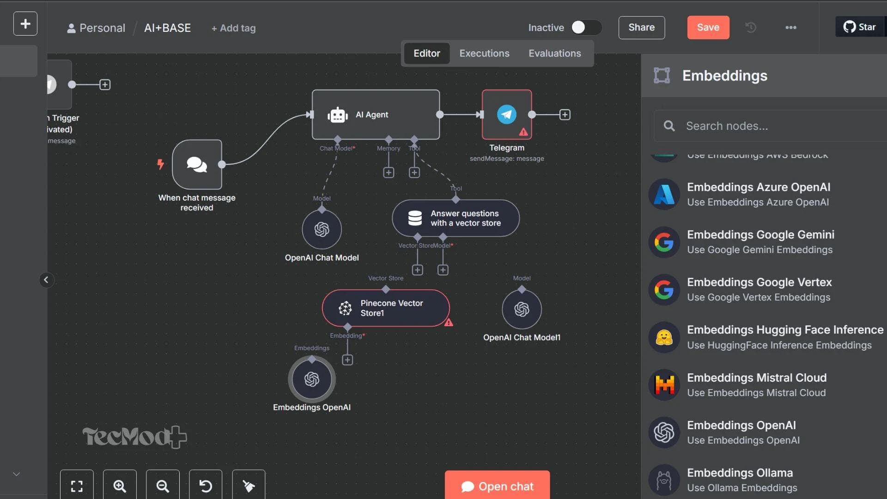Open chat using the orange button
The image size is (887, 499).
(x=497, y=486)
